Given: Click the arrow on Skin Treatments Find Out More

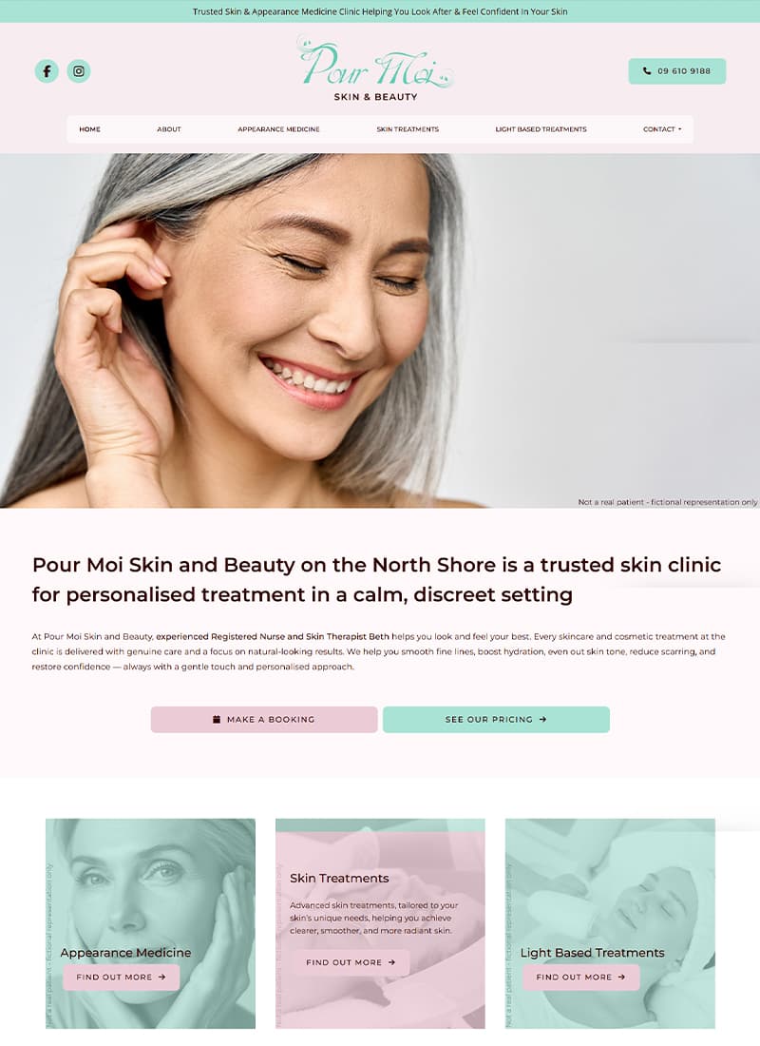Looking at the screenshot, I should pyautogui.click(x=391, y=962).
